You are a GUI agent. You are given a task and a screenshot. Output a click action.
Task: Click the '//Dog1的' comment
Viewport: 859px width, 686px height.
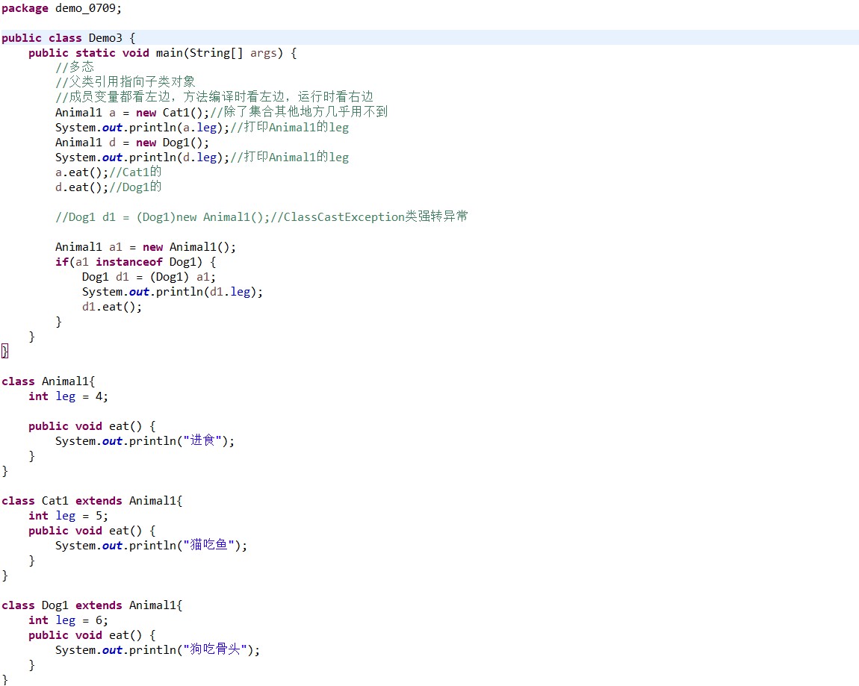[135, 187]
